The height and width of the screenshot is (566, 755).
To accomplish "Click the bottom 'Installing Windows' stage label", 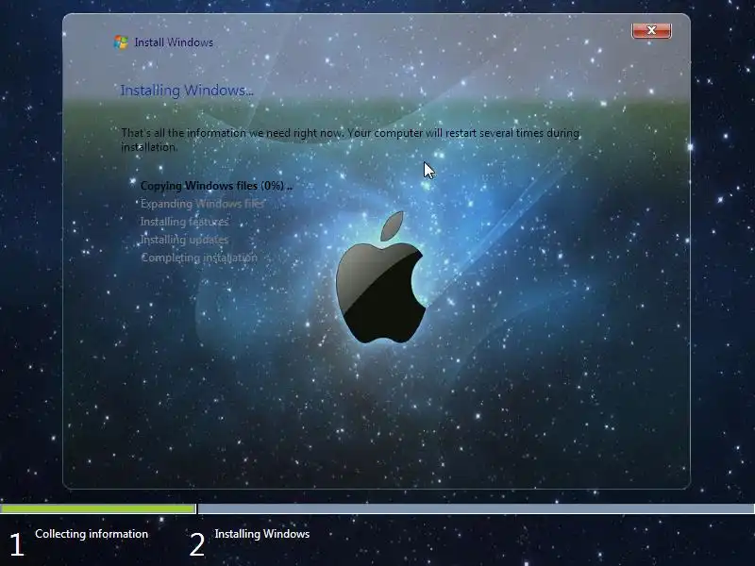I will [262, 534].
